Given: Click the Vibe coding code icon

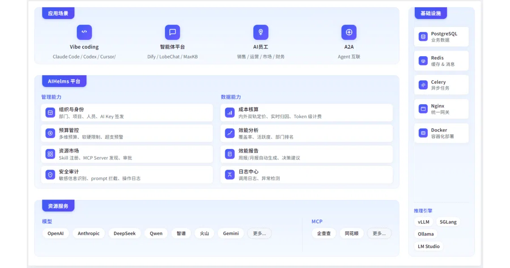Looking at the screenshot, I should 84,32.
